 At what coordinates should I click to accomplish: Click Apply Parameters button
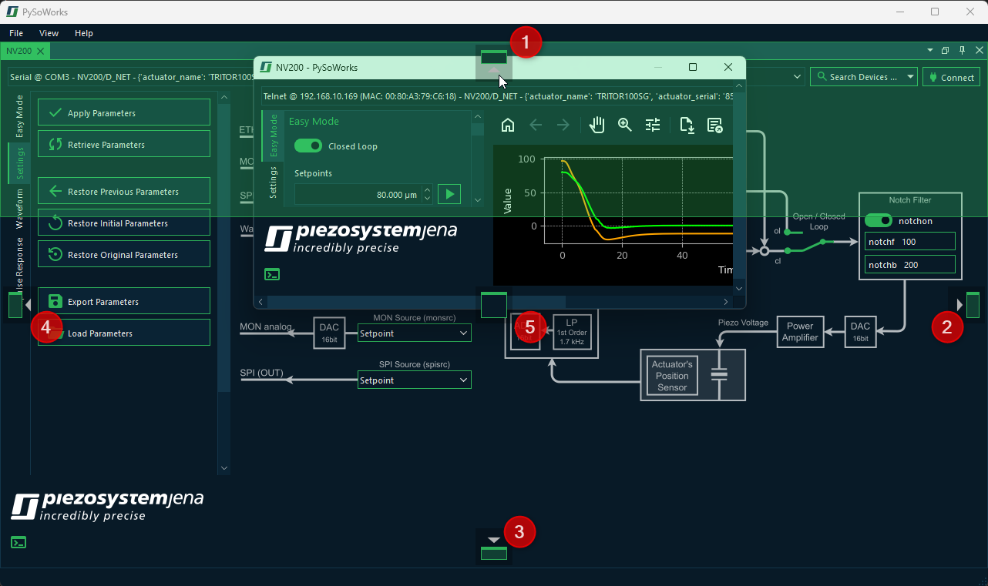coord(124,112)
